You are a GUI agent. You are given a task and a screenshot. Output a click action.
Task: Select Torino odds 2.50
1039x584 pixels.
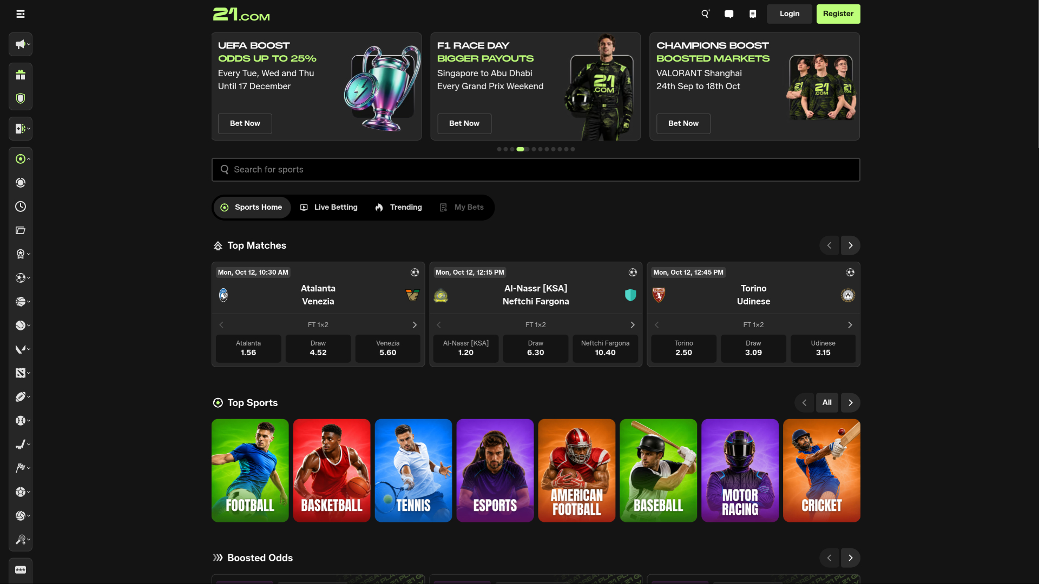pyautogui.click(x=684, y=348)
